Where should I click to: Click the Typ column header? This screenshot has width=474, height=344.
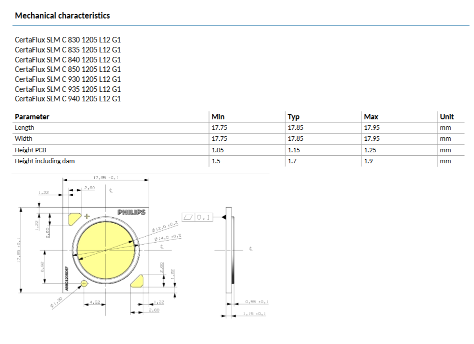click(x=293, y=117)
